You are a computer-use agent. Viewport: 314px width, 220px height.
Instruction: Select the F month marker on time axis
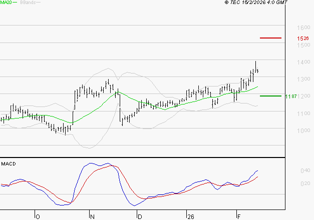[238, 216]
